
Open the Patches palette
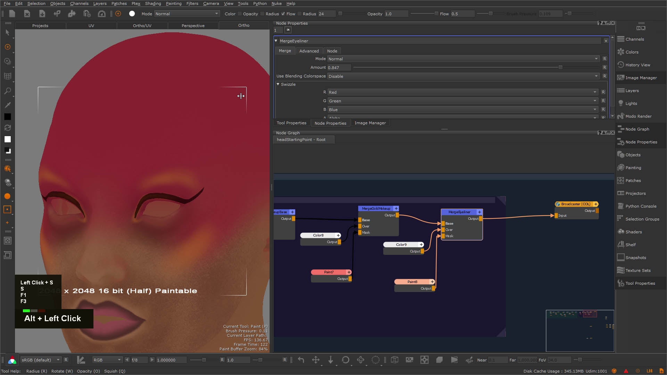[633, 181]
